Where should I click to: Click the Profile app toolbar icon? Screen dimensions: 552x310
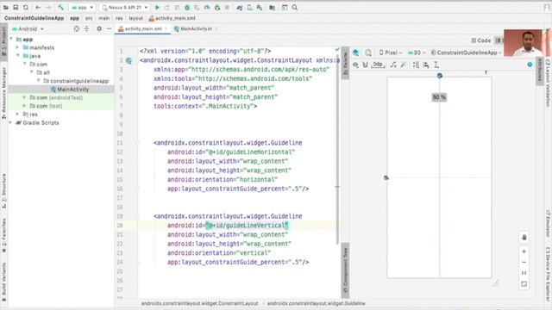coord(207,8)
